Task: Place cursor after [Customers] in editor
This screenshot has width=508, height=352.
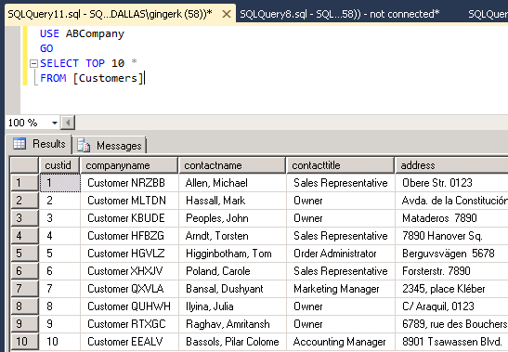Action: 144,78
